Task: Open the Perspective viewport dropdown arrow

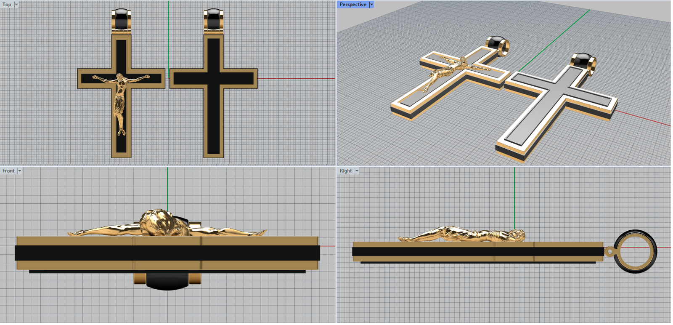Action: (x=371, y=4)
